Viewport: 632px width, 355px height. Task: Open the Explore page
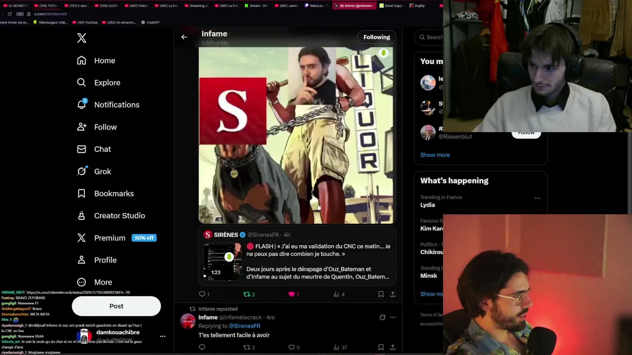(99, 83)
